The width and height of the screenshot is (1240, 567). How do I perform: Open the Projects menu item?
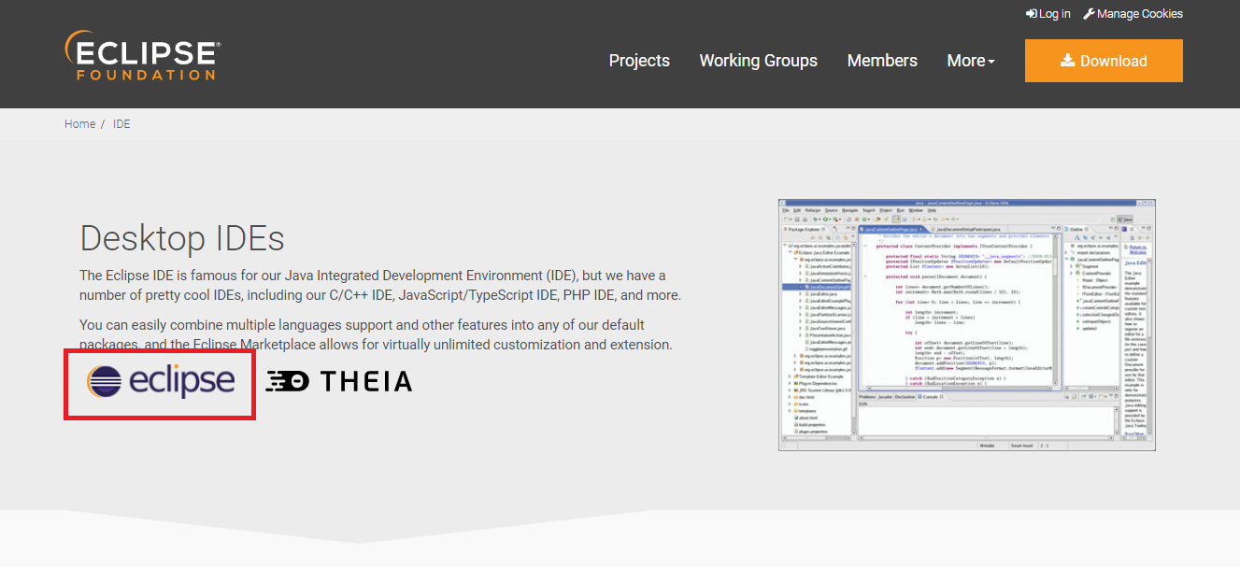[639, 61]
